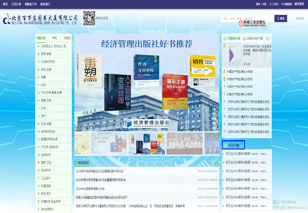Open rank 10 党内法规汇编系列 entry
The image size is (308, 213).
(x=249, y=132)
